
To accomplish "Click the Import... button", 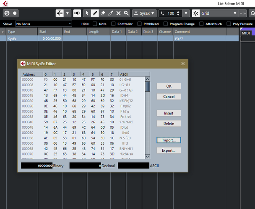I will point(169,140).
